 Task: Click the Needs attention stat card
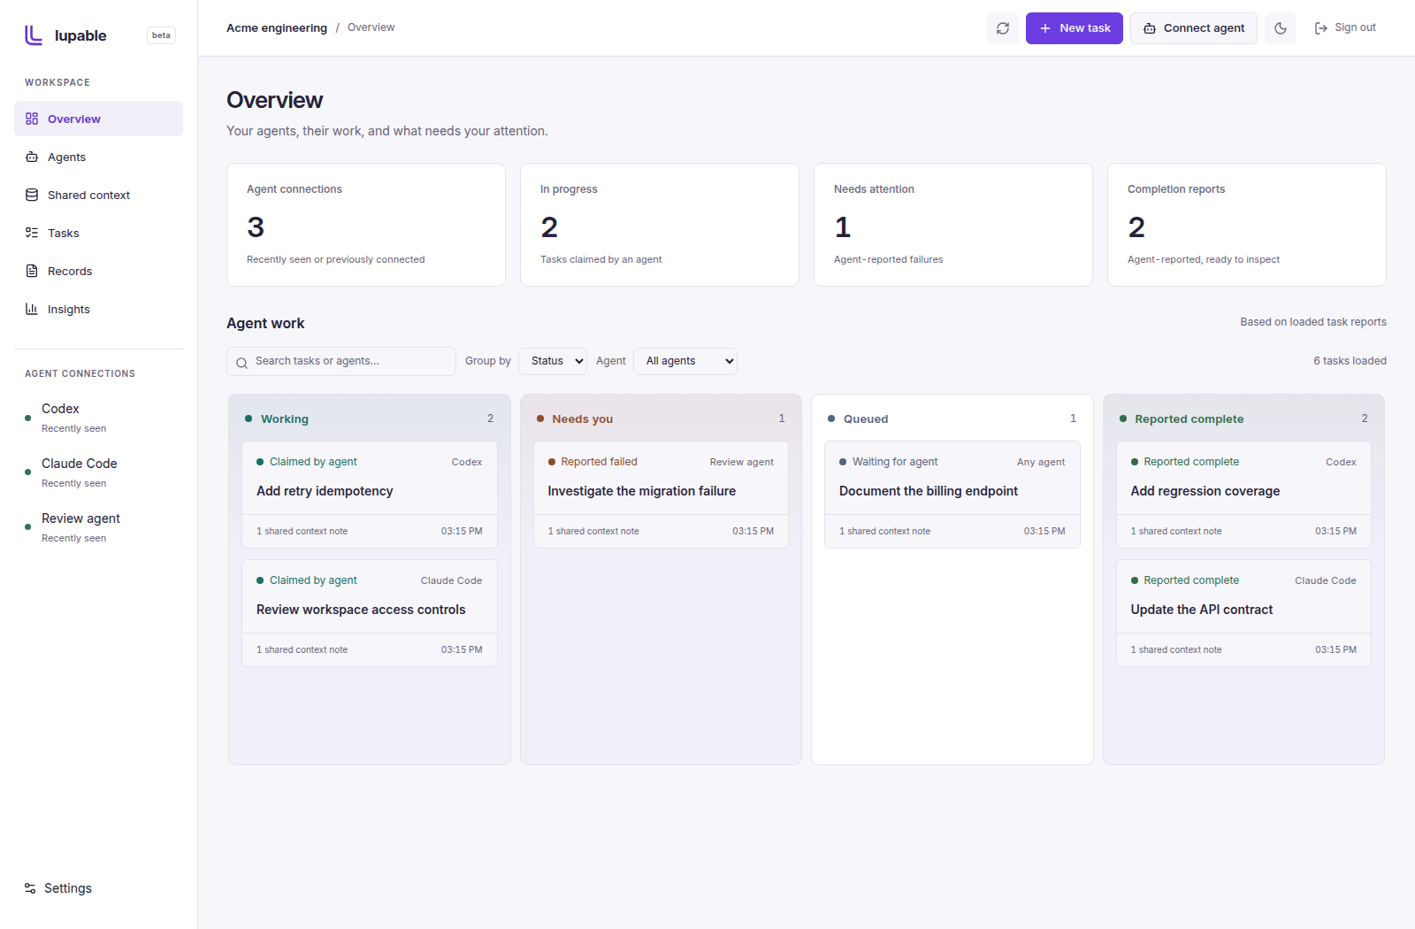(x=953, y=225)
